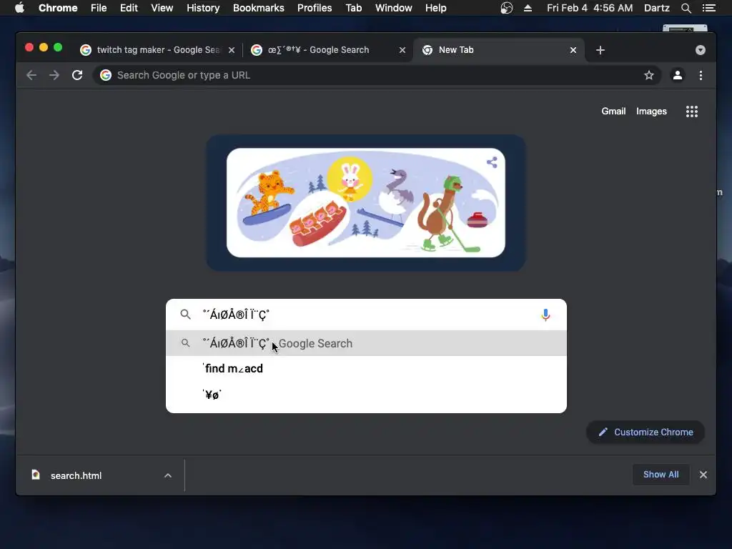Image resolution: width=732 pixels, height=549 pixels.
Task: Click the eject icon in the menu bar
Action: [x=528, y=8]
